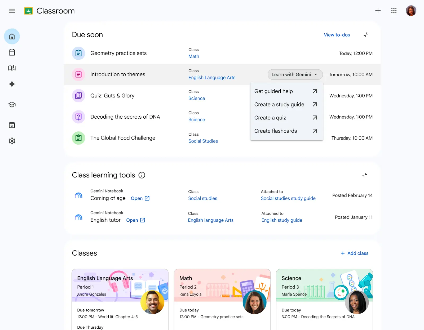Image resolution: width=424 pixels, height=330 pixels.
Task: Click the Geometry practice sets assignment icon
Action: click(x=78, y=53)
